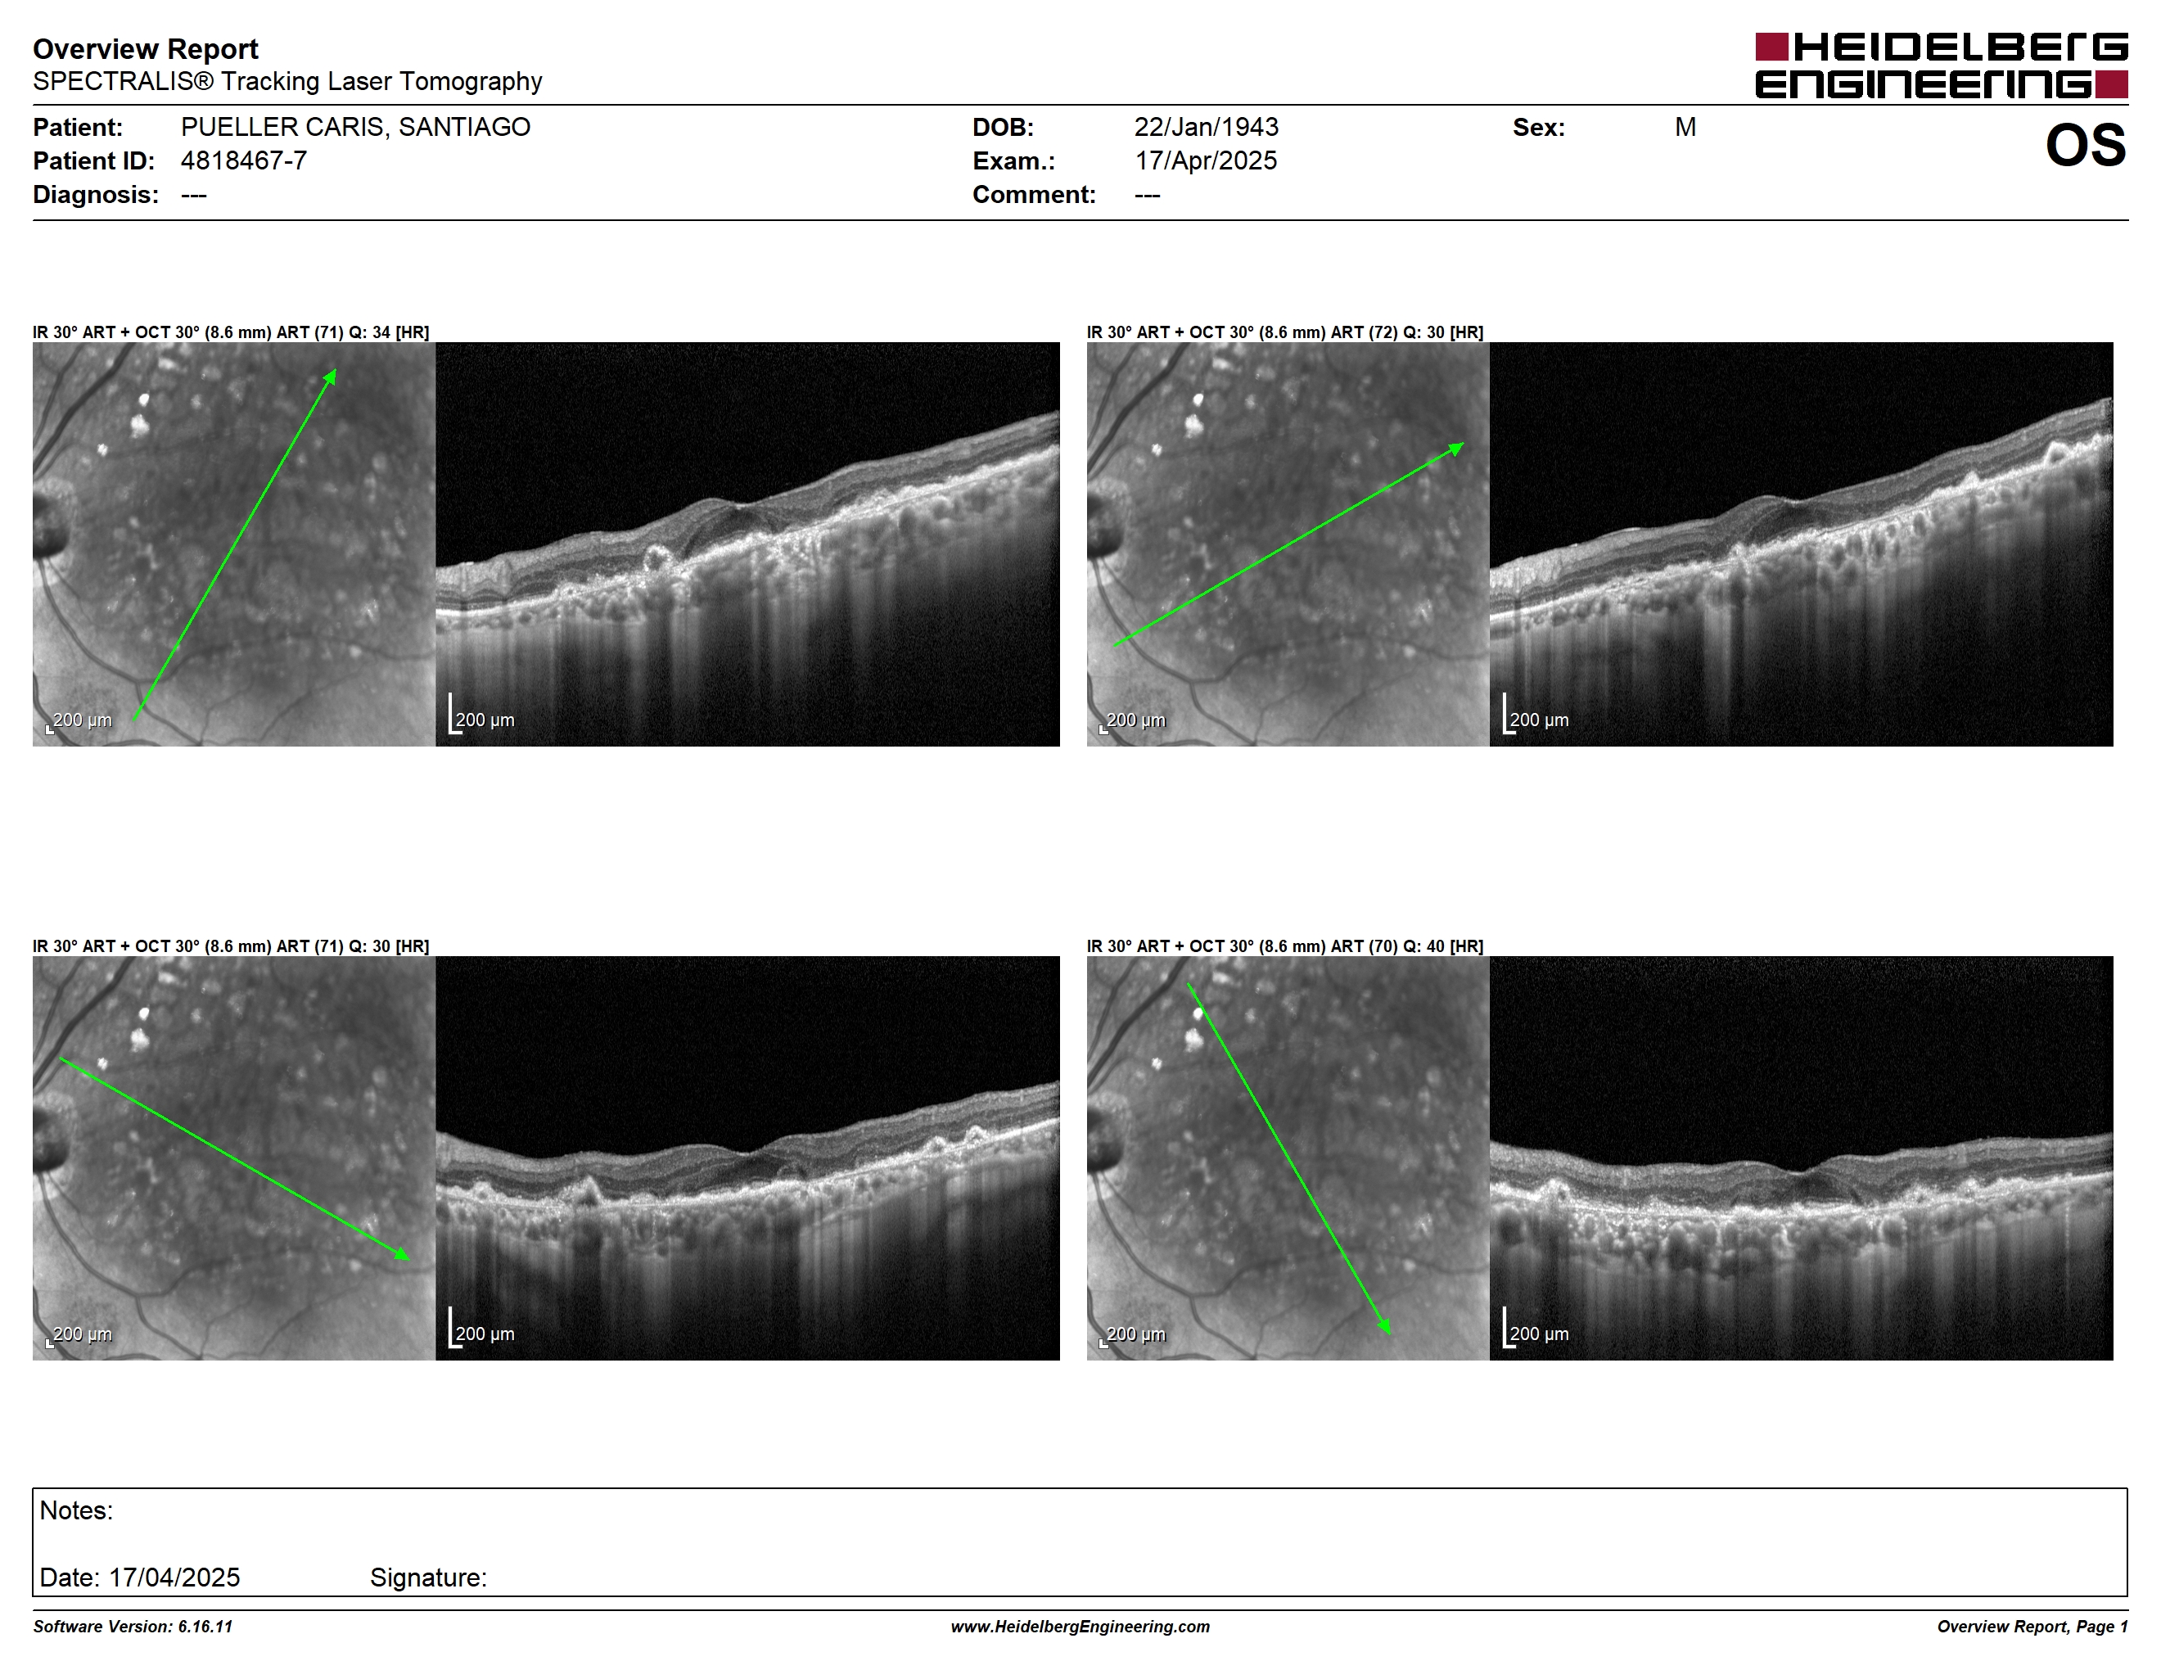
Task: Click the scan caption with ART (71) Q: 34
Action: click(x=231, y=332)
